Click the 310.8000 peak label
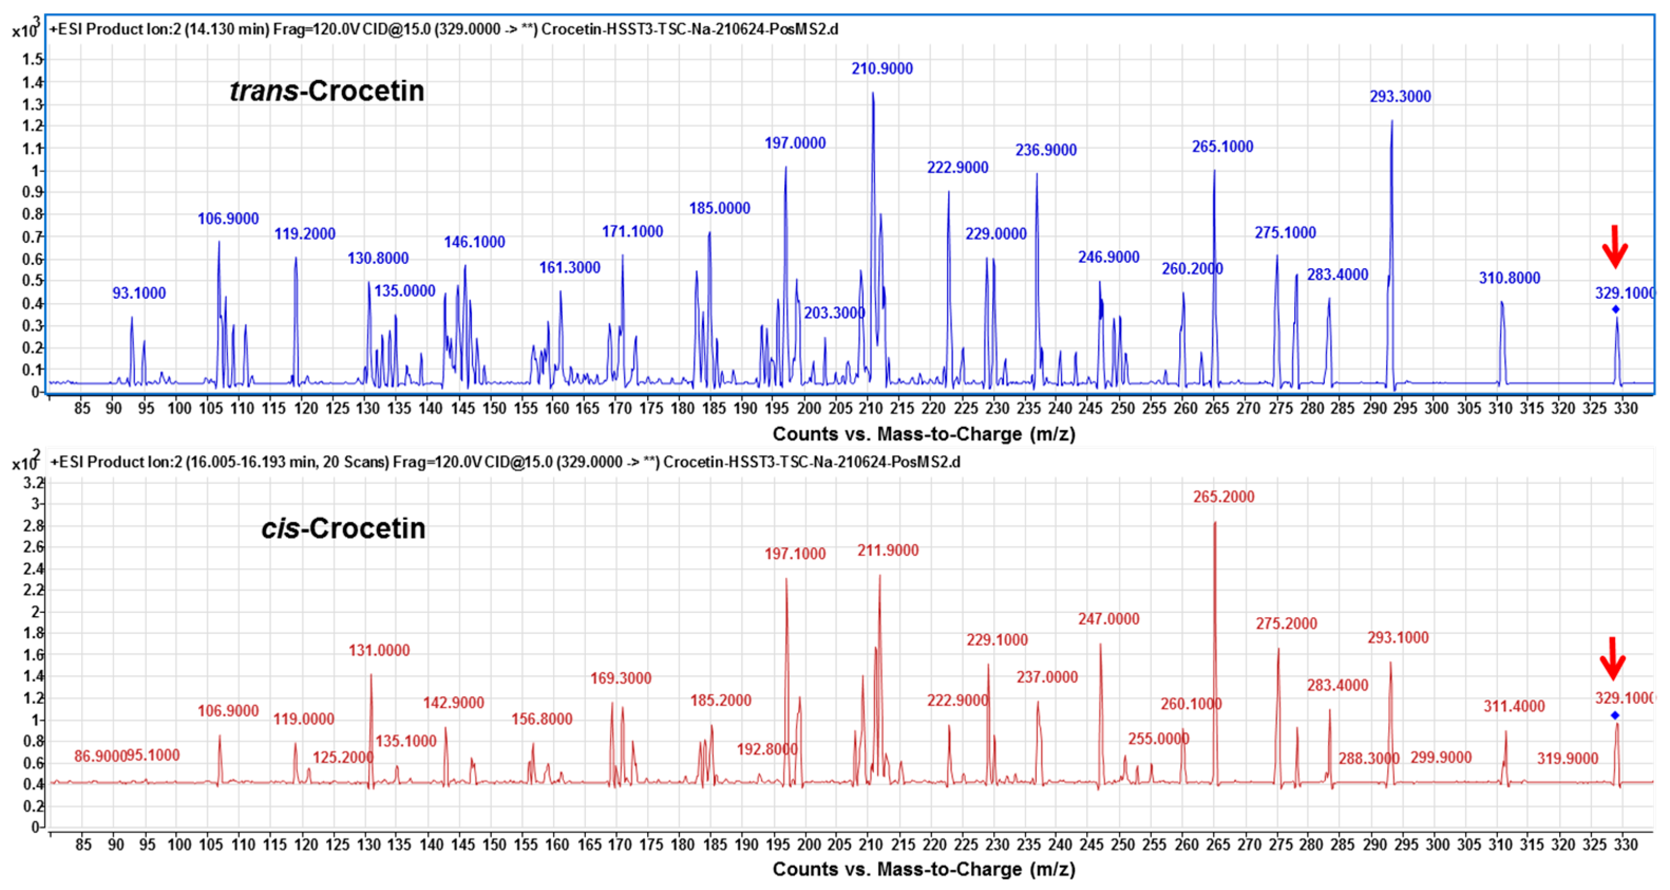 point(1509,278)
